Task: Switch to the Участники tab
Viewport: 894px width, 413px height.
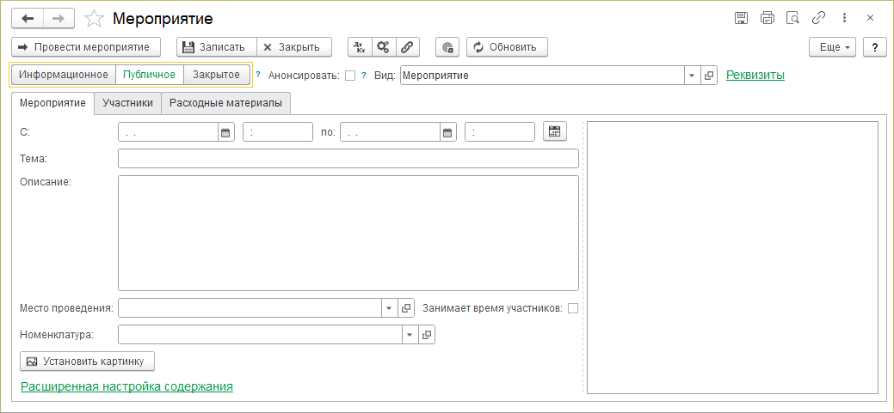Action: [x=127, y=103]
